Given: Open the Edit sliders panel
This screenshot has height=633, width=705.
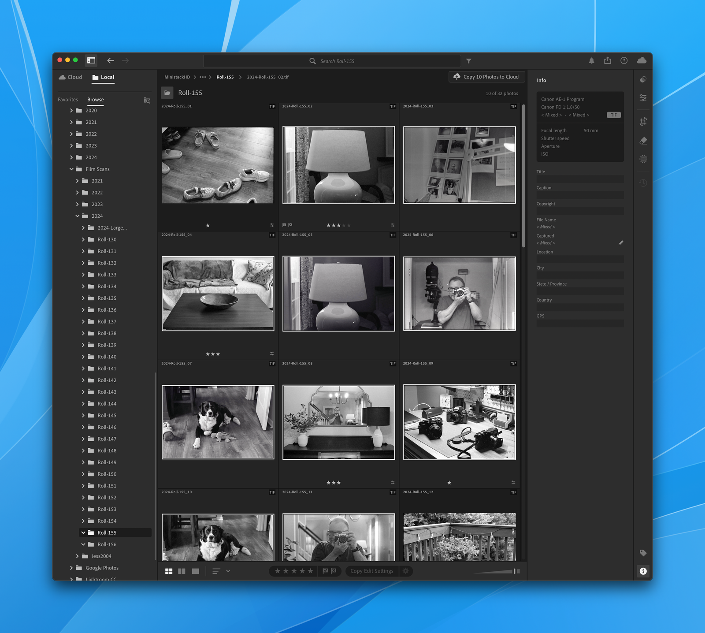Looking at the screenshot, I should click(x=643, y=98).
